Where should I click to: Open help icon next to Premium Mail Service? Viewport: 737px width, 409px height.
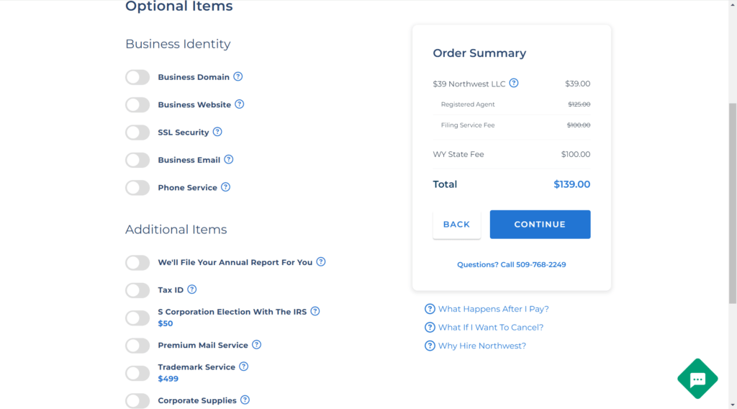(x=256, y=345)
